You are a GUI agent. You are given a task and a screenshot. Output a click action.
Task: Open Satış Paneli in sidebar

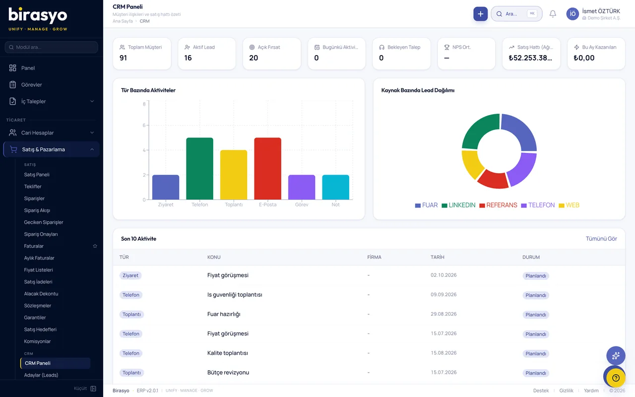click(x=37, y=175)
